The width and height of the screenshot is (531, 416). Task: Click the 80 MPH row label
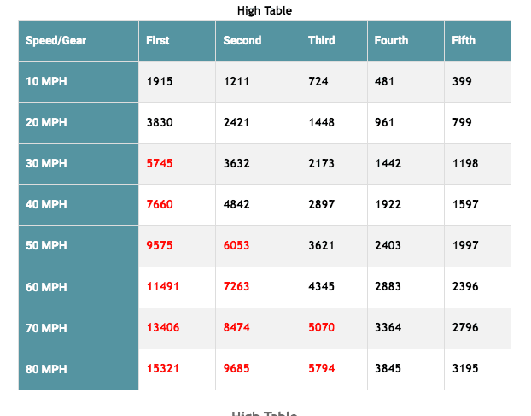coord(79,369)
